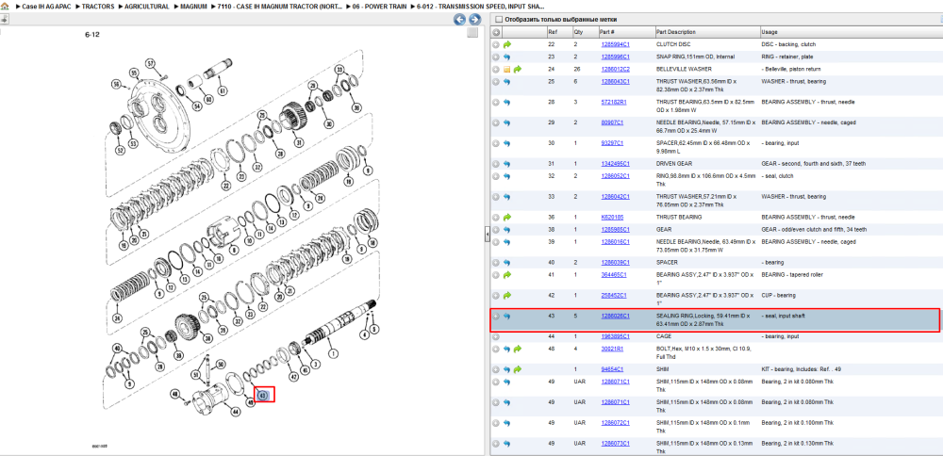Open part number link 1286073C1

615,443
